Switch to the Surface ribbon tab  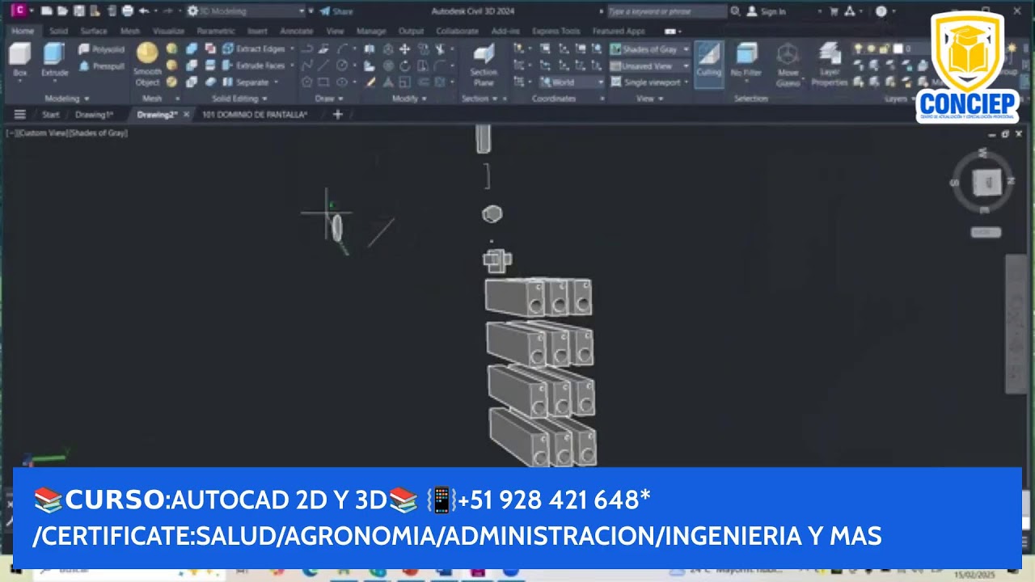(94, 31)
